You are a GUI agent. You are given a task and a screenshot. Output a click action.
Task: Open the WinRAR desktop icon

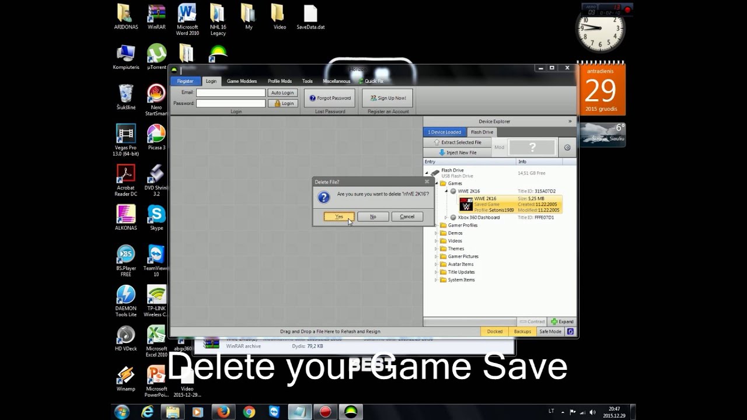point(156,17)
